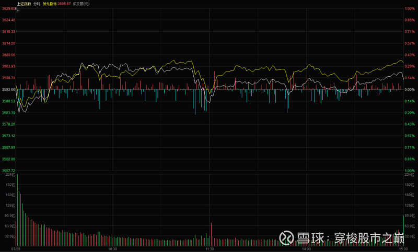Click the 15:00 time axis label
Viewport: 418px width, 252px height.
click(403, 249)
